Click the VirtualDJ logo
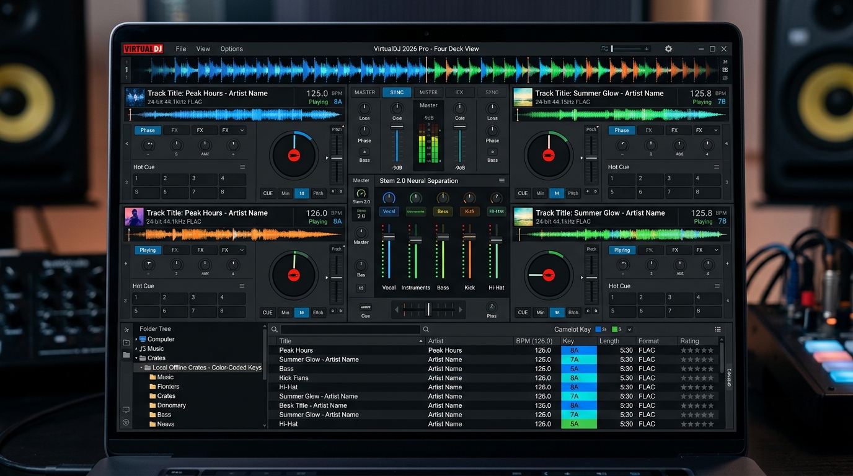The width and height of the screenshot is (853, 476). (x=142, y=49)
